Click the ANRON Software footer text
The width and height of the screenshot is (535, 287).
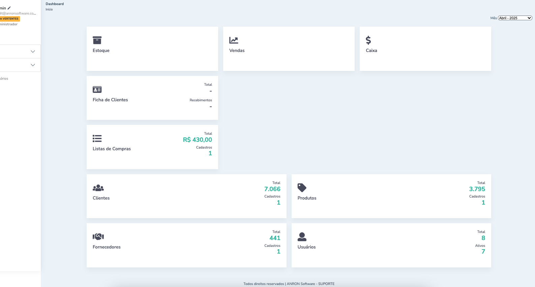coord(301,284)
